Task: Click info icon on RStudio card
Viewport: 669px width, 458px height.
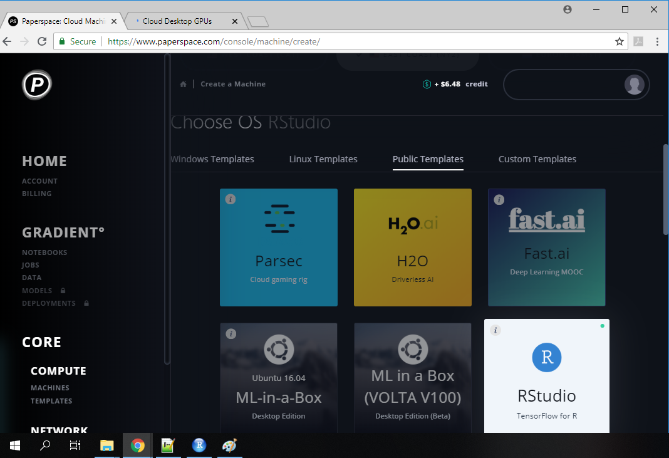Action: click(495, 330)
